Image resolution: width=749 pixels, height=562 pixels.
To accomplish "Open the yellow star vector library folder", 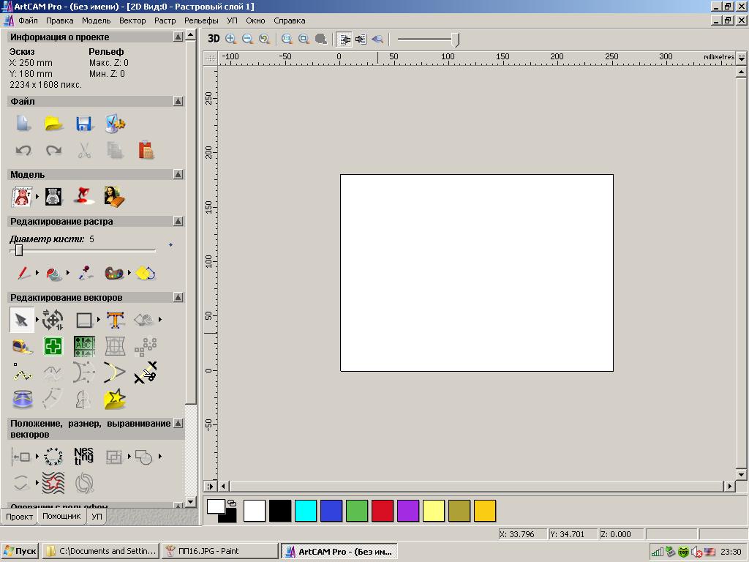I will 115,399.
